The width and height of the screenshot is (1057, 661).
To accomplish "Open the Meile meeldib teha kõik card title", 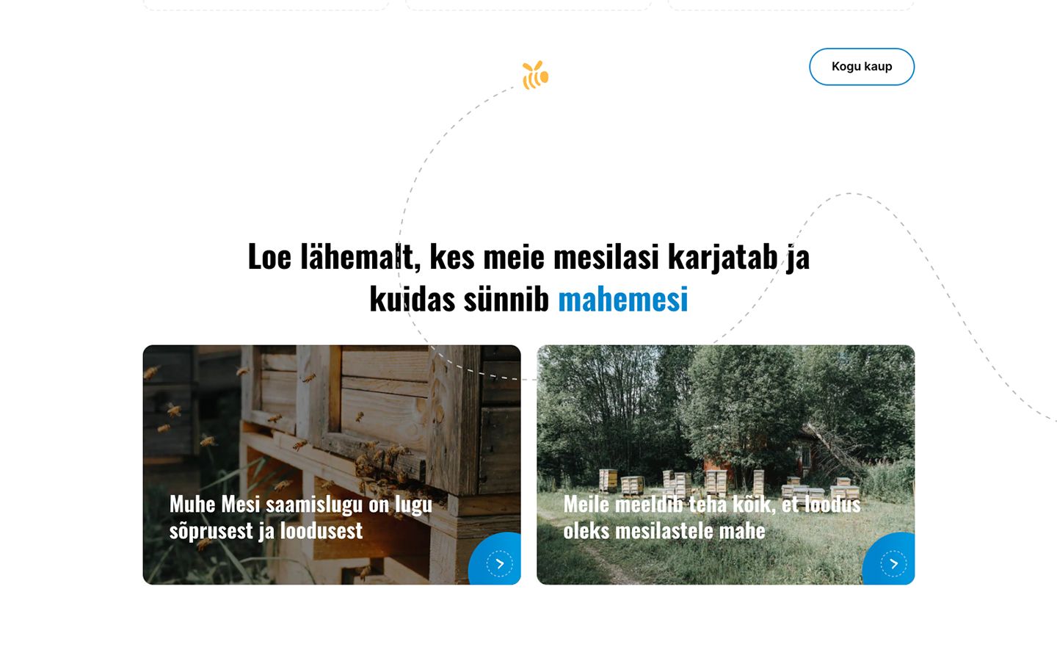I will [x=712, y=517].
